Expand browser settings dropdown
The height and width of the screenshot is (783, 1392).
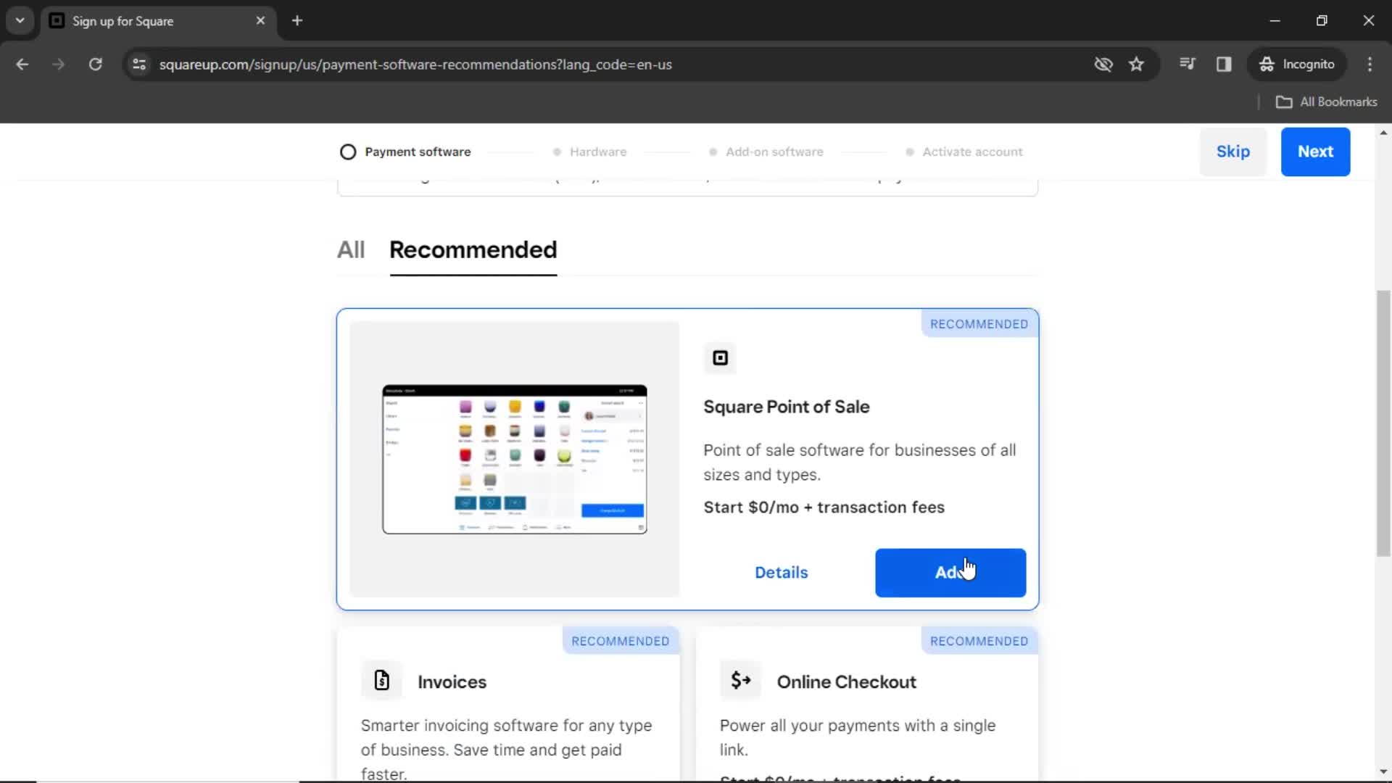click(1371, 64)
